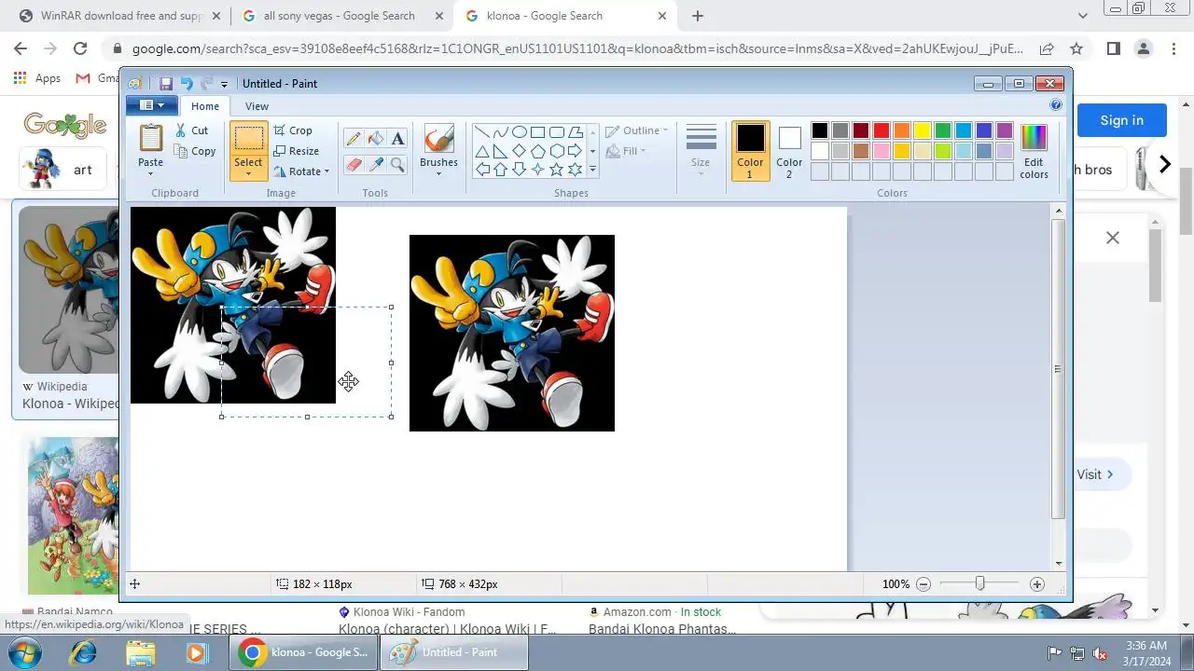
Task: Select the Magnifier tool in Paint
Action: pyautogui.click(x=397, y=165)
